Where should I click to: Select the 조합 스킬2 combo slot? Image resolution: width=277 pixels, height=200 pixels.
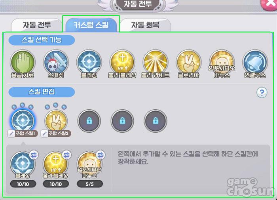56,120
